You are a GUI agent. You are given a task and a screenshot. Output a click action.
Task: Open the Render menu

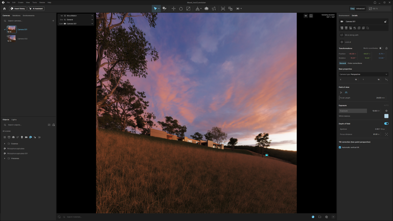click(42, 3)
